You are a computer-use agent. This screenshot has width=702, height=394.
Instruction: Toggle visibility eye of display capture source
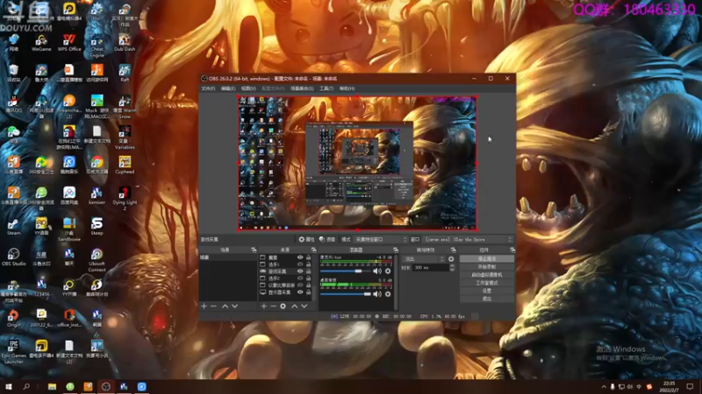click(300, 292)
